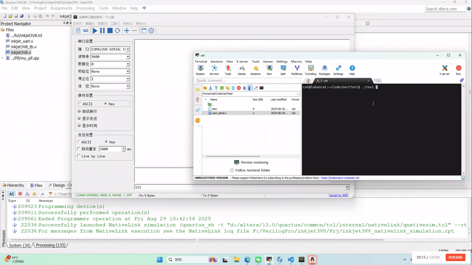Open the Tunneling icon in MobaXterm
Image resolution: width=472 pixels, height=265 pixels.
tap(310, 70)
